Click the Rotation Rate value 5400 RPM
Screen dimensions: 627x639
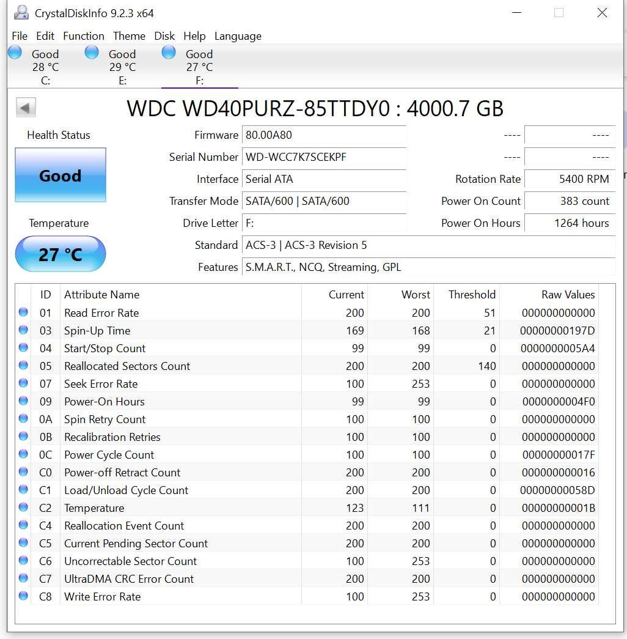pos(570,179)
